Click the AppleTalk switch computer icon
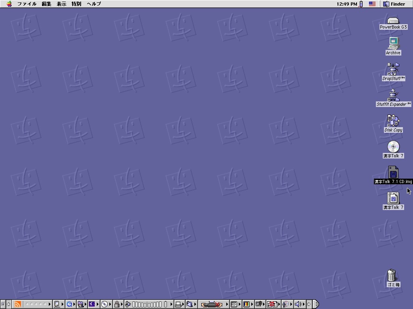413x309 pixels. coord(57,304)
